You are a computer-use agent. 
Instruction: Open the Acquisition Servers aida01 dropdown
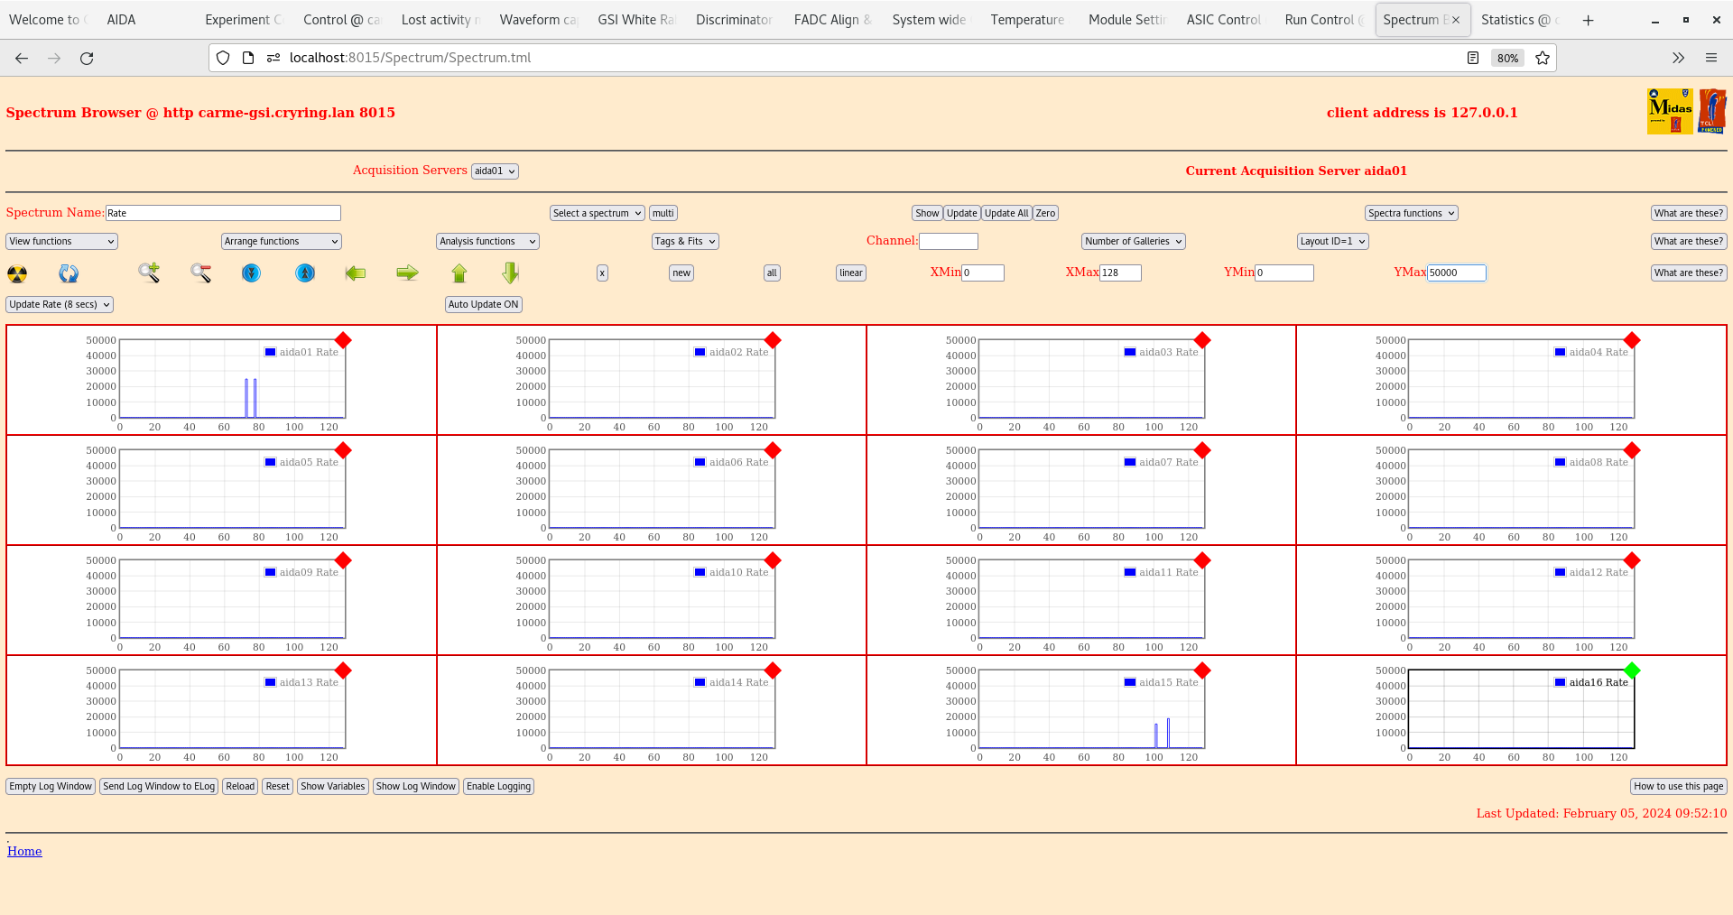[495, 171]
